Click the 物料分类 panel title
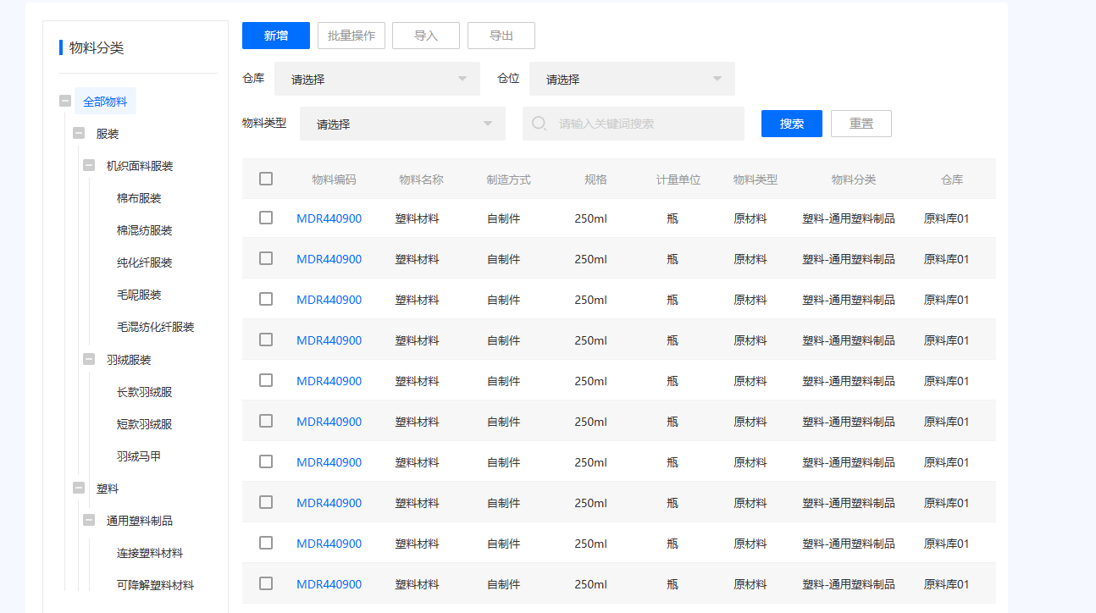The image size is (1096, 613). 97,47
